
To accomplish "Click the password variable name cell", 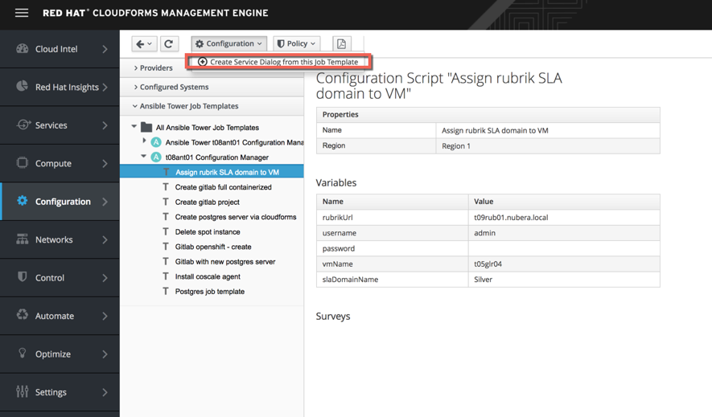I will [393, 248].
